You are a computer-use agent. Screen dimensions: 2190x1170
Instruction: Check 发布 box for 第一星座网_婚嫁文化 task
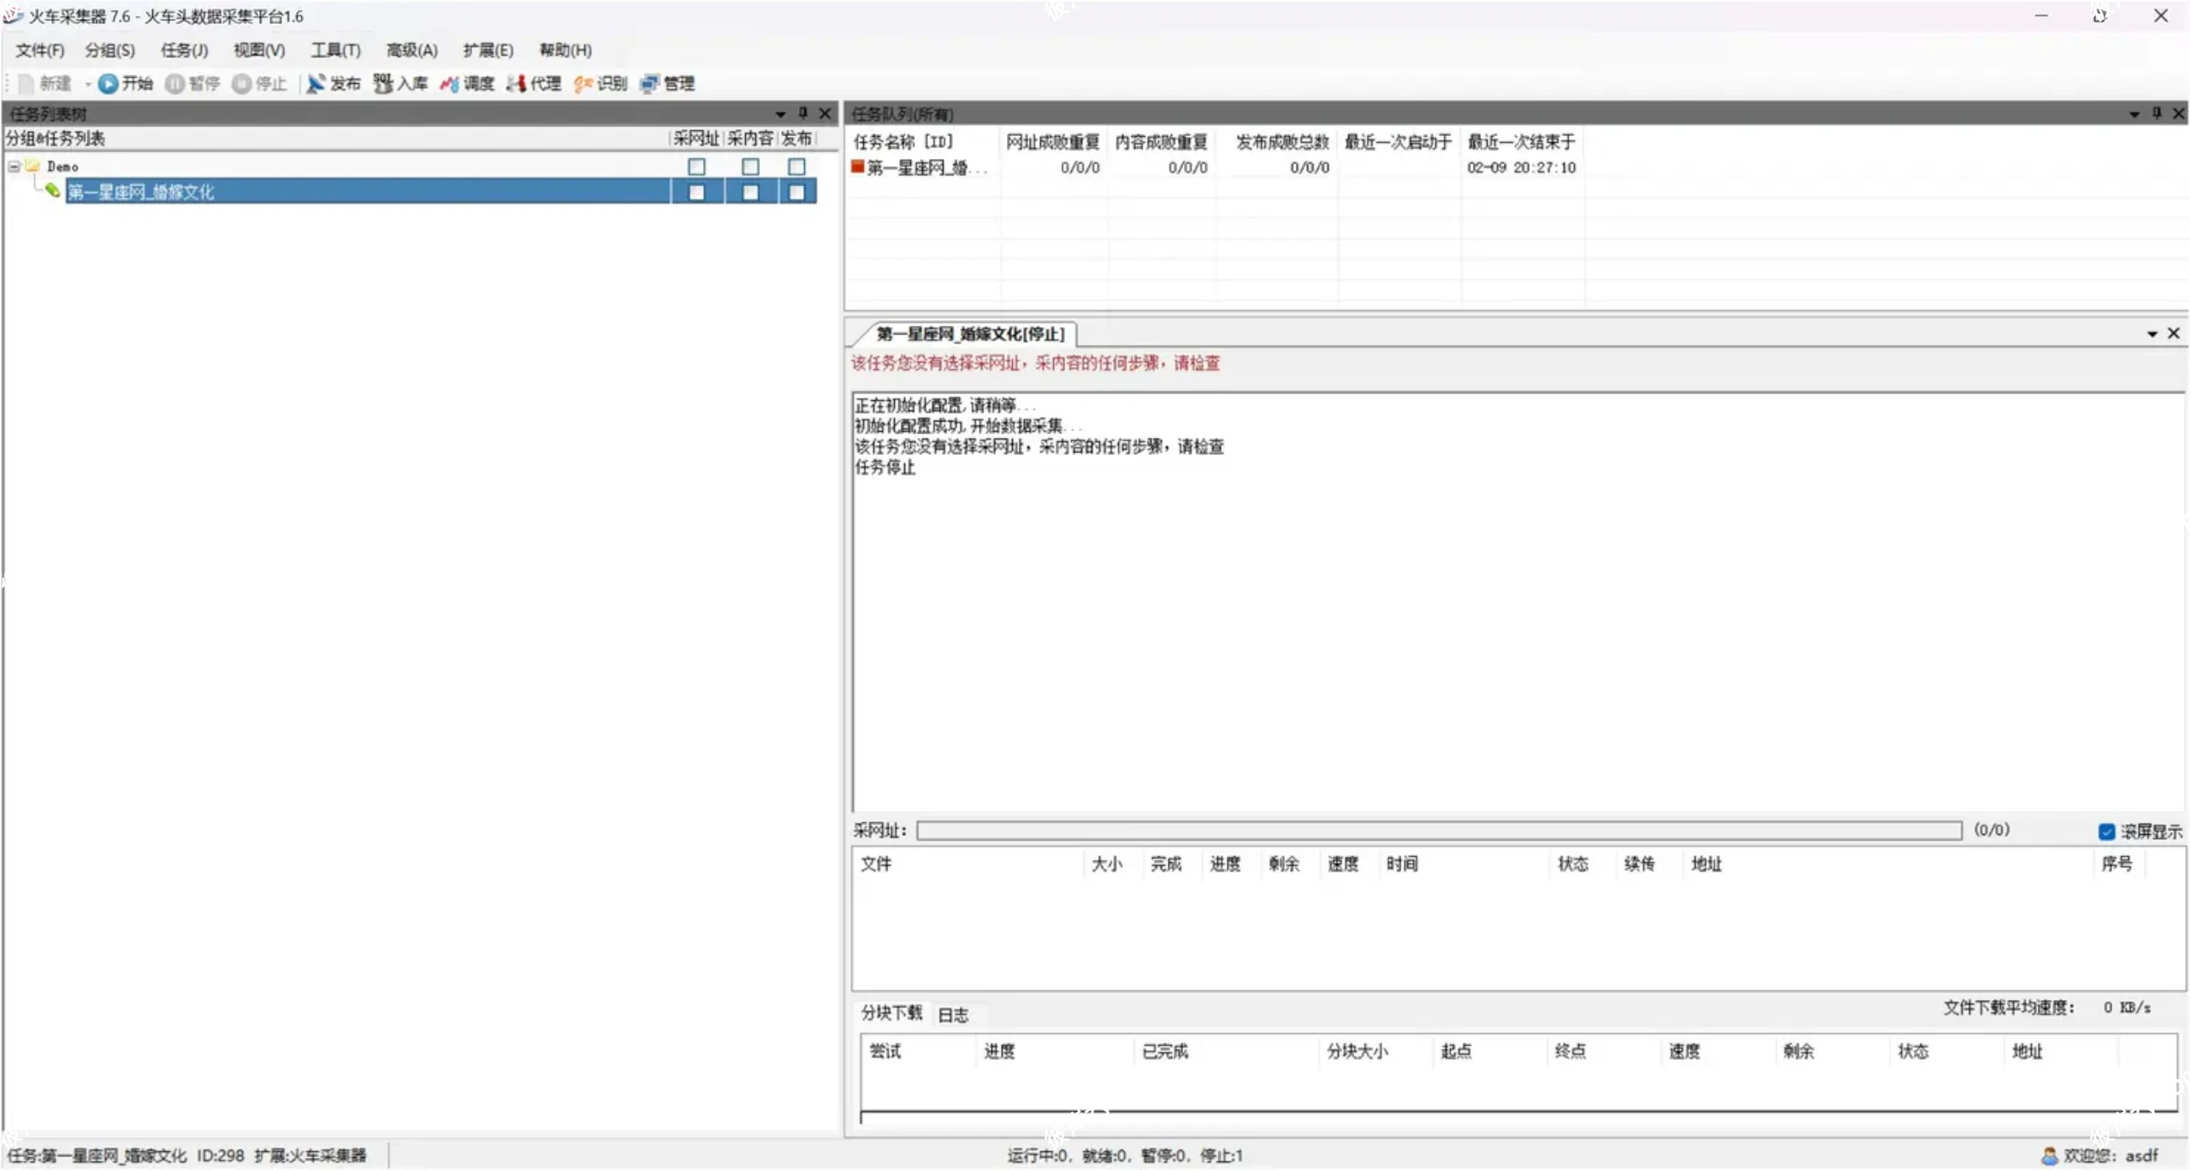click(x=796, y=192)
